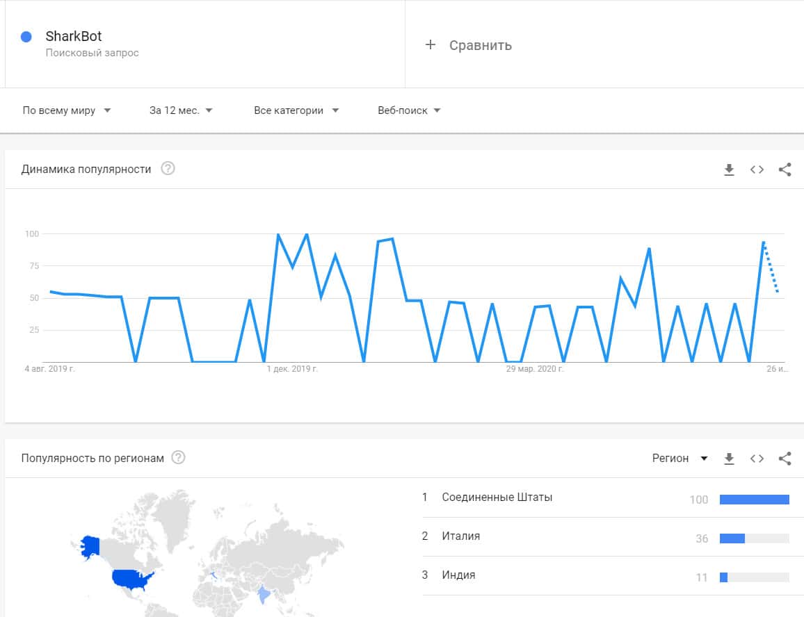This screenshot has width=804, height=617.
Task: Open help for Динамика популярности
Action: pyautogui.click(x=168, y=169)
